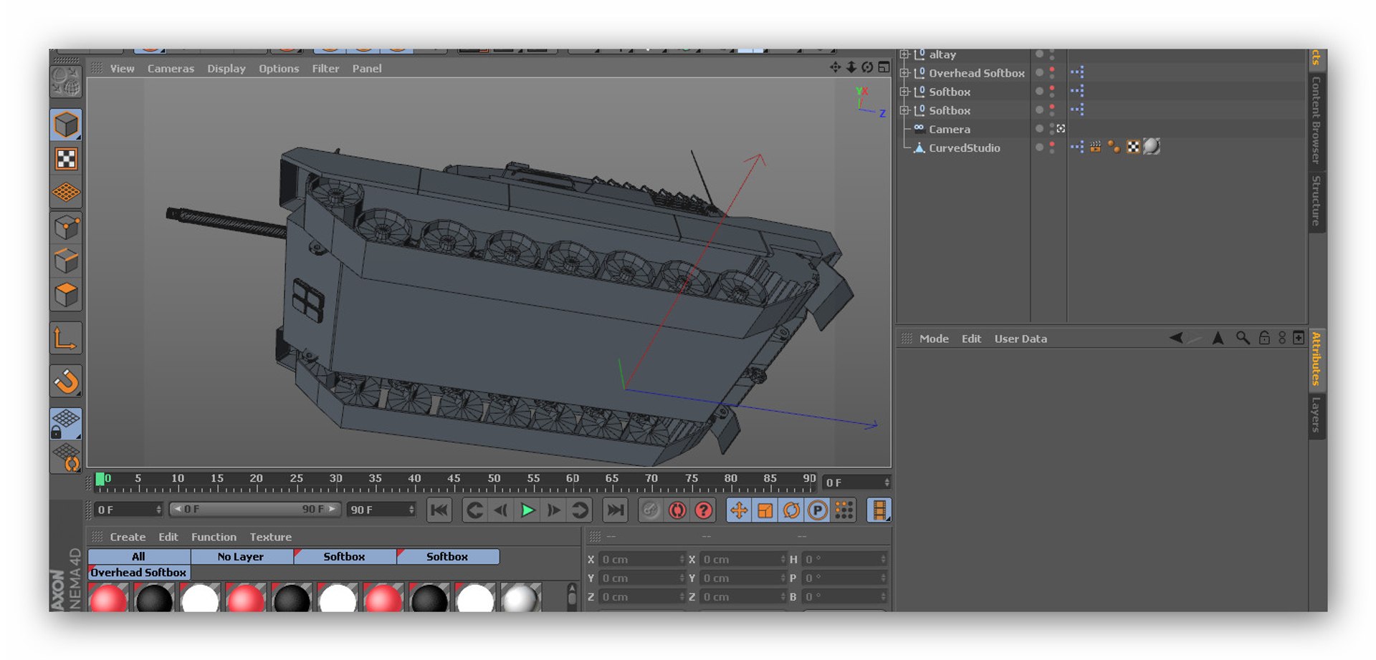The image size is (1376, 660).
Task: Click the viewport move camera icon
Action: pos(835,67)
